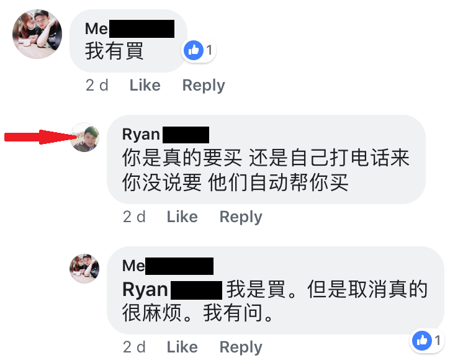
Task: Reply to the last comment mentioning Ryan
Action: click(x=241, y=347)
